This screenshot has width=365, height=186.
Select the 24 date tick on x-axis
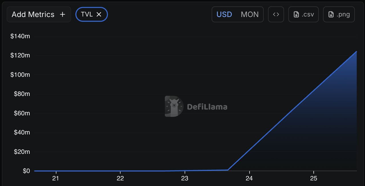[249, 178]
